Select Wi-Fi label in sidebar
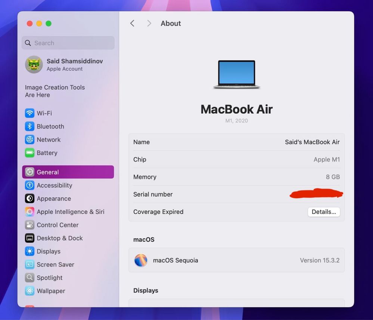 [x=44, y=113]
